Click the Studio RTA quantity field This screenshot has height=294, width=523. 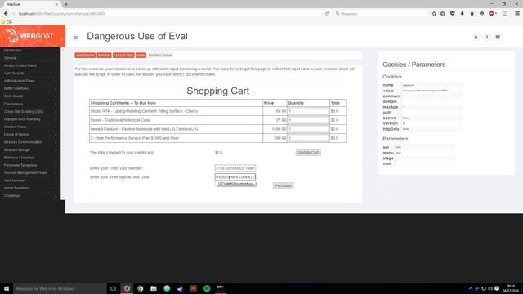(308, 111)
